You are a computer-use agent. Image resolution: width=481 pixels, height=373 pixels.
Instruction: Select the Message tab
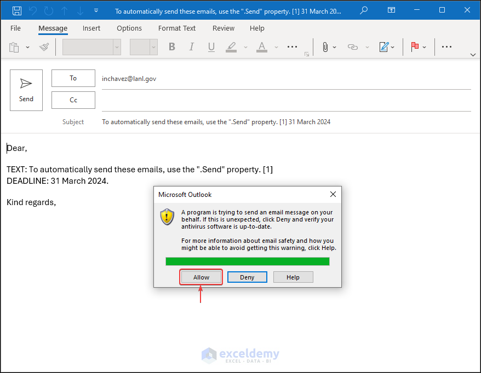point(53,28)
